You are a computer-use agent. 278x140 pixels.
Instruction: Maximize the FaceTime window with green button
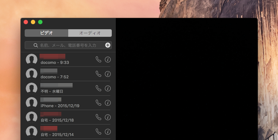pyautogui.click(x=40, y=22)
